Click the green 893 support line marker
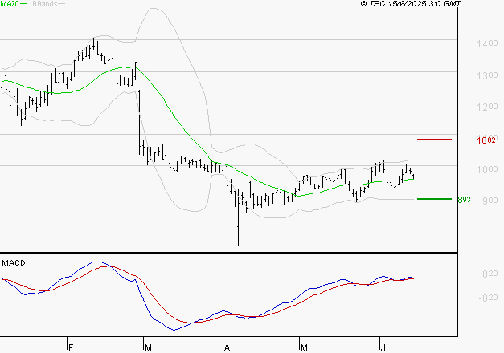This screenshot has height=353, width=504. click(x=434, y=198)
